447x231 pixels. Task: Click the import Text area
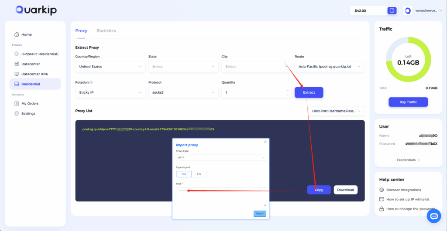point(221,197)
